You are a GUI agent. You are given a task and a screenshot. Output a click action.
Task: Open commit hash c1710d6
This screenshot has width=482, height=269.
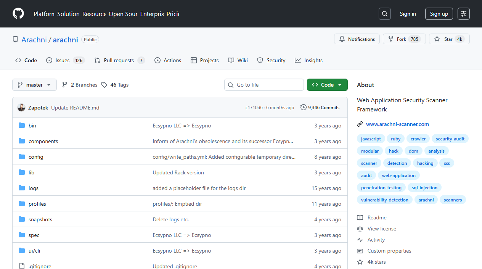(254, 108)
